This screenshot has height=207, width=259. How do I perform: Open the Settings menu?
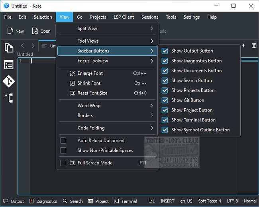click(191, 17)
